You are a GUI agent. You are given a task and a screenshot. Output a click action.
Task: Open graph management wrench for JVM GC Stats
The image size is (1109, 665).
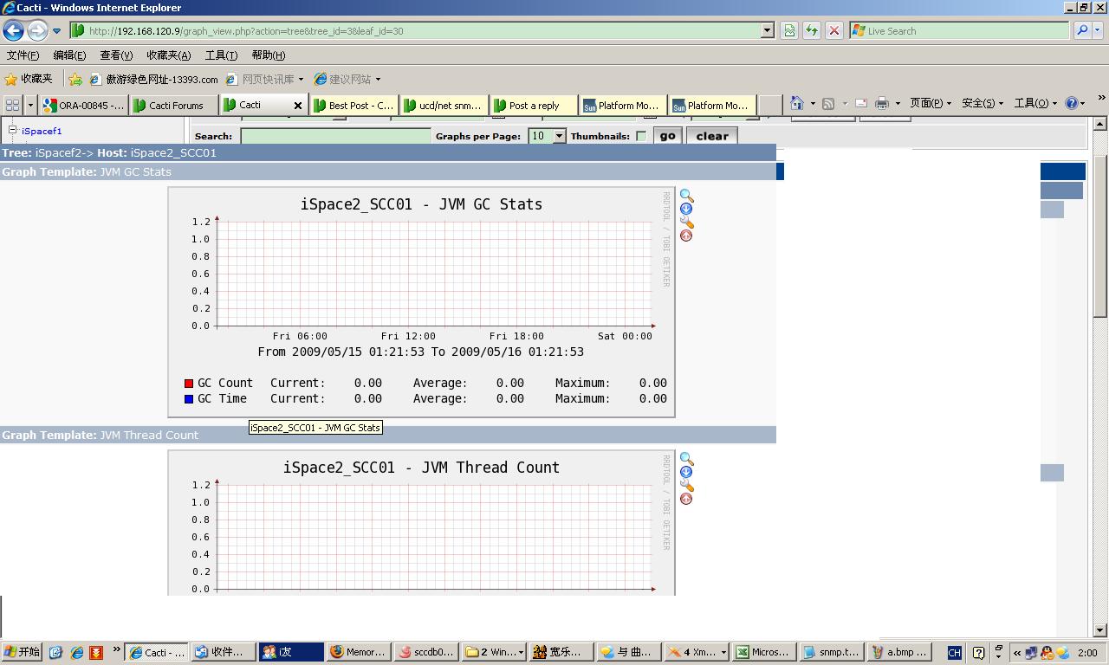click(x=687, y=223)
